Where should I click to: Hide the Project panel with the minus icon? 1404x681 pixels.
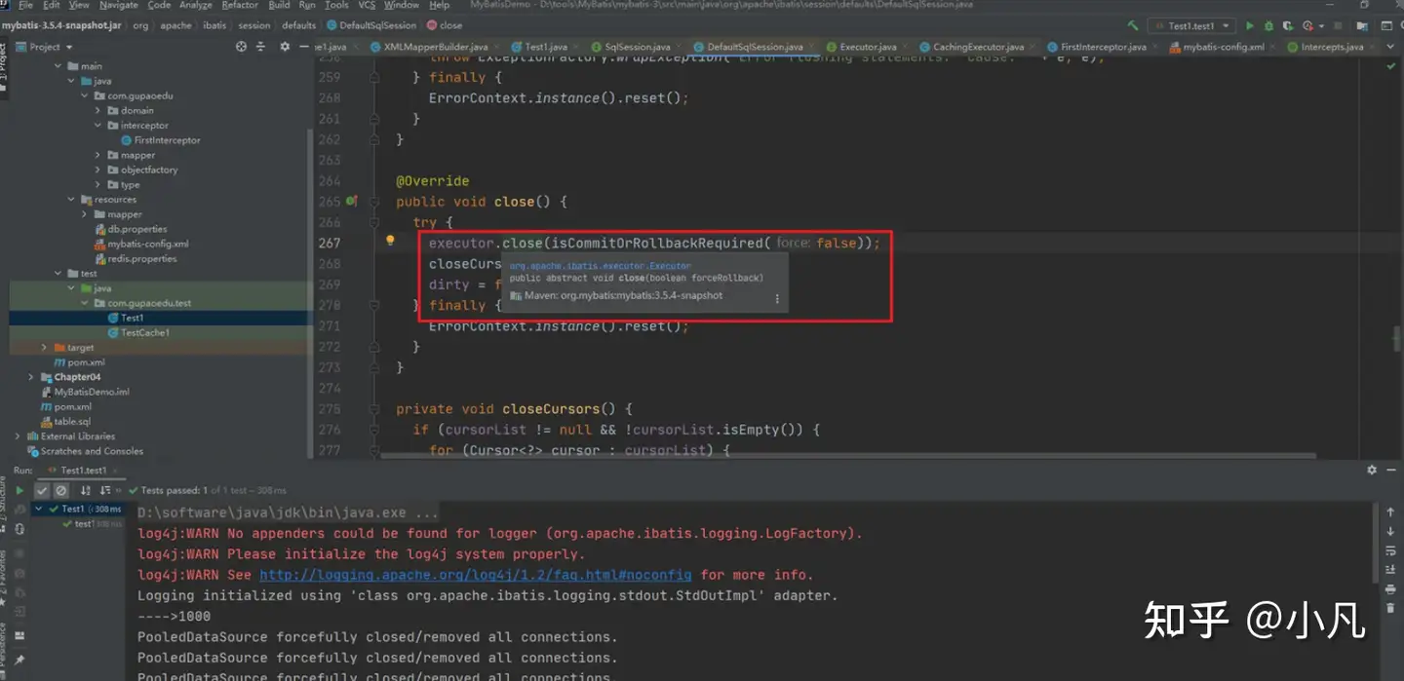click(304, 47)
